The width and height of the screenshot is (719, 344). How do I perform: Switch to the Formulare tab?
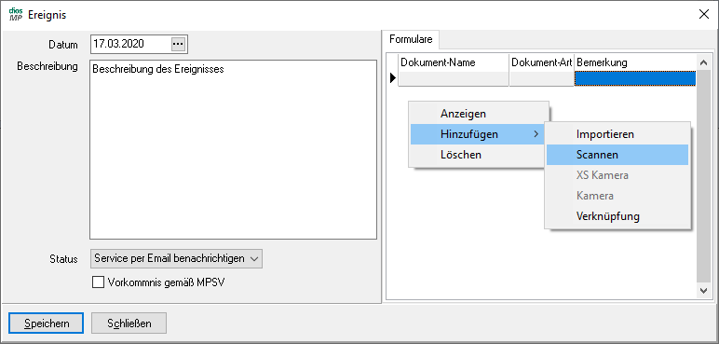[x=411, y=39]
